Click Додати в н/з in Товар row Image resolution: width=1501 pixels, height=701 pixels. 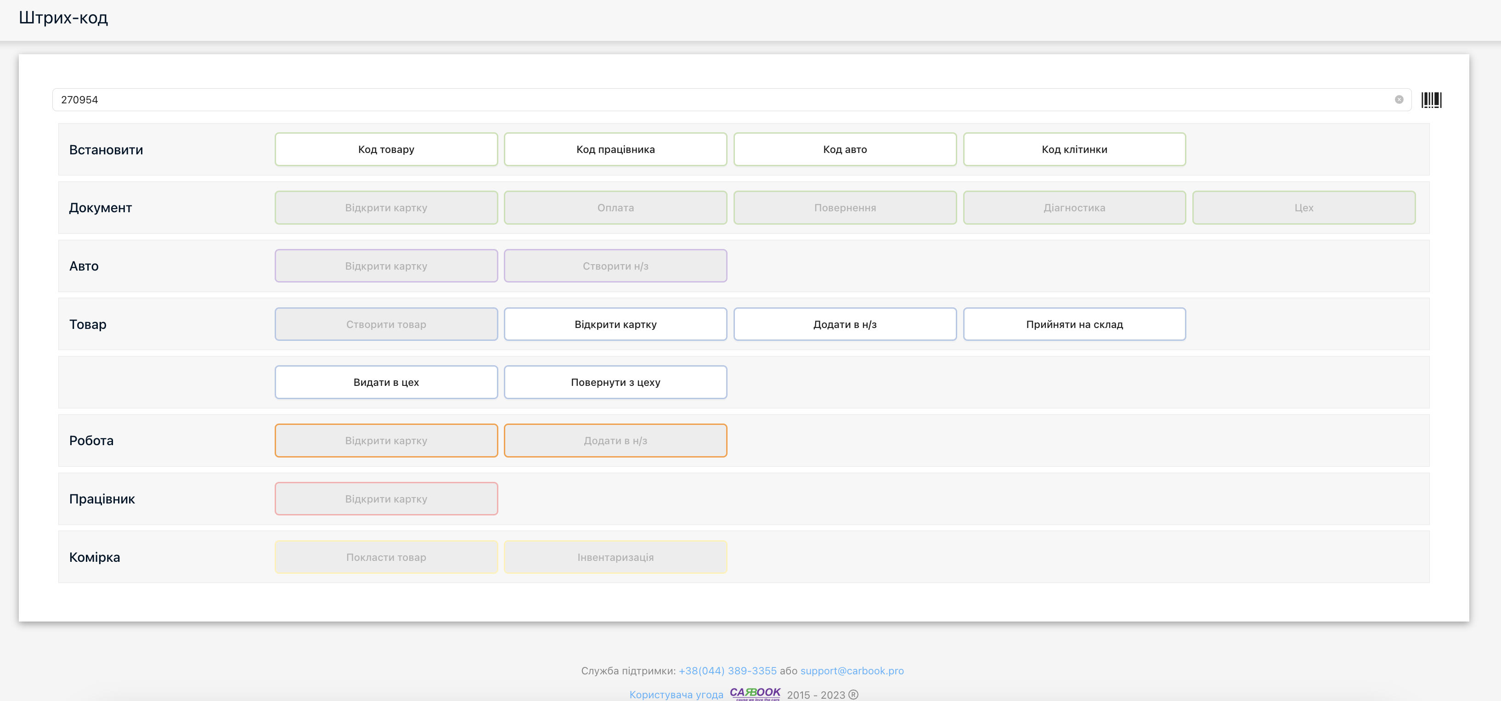[844, 324]
